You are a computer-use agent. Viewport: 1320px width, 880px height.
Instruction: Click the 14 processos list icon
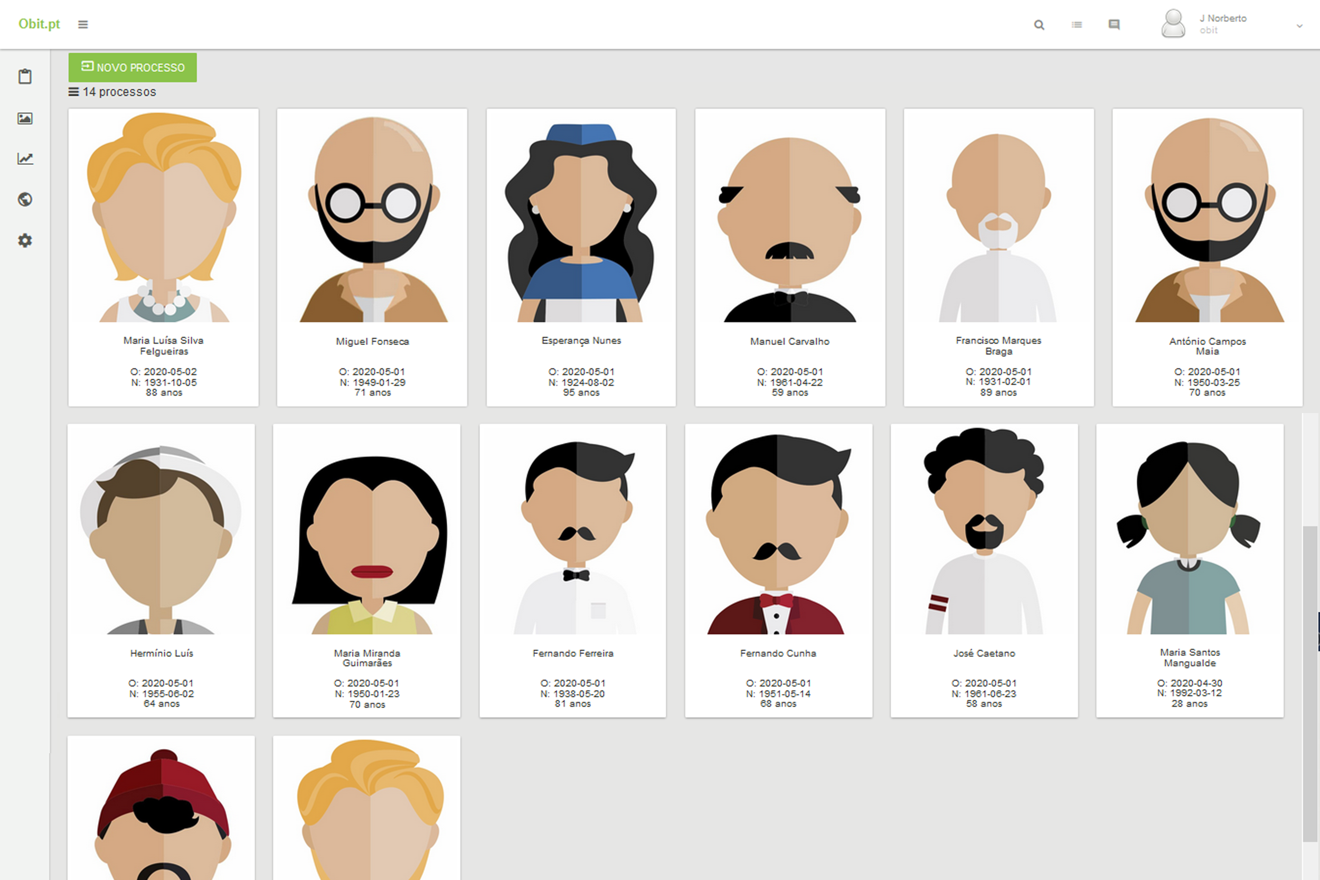click(73, 91)
